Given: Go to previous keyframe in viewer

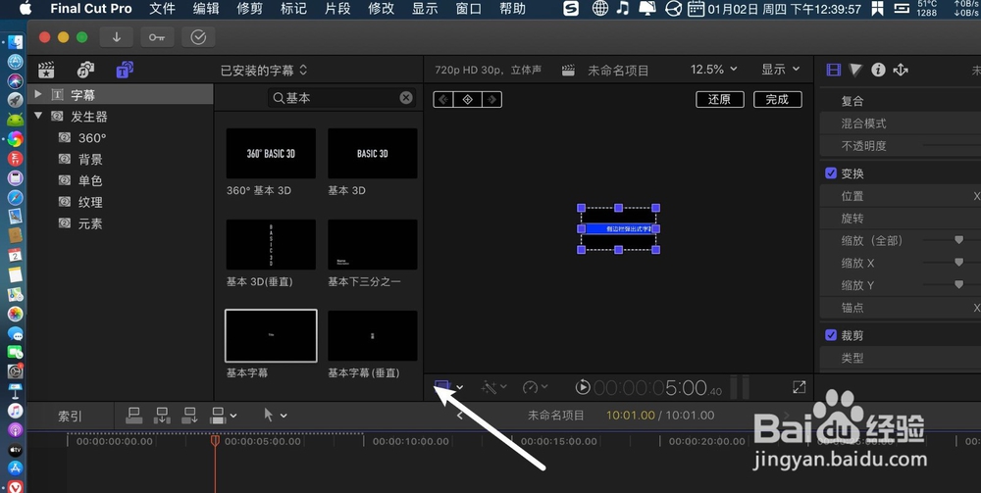Looking at the screenshot, I should pos(443,99).
